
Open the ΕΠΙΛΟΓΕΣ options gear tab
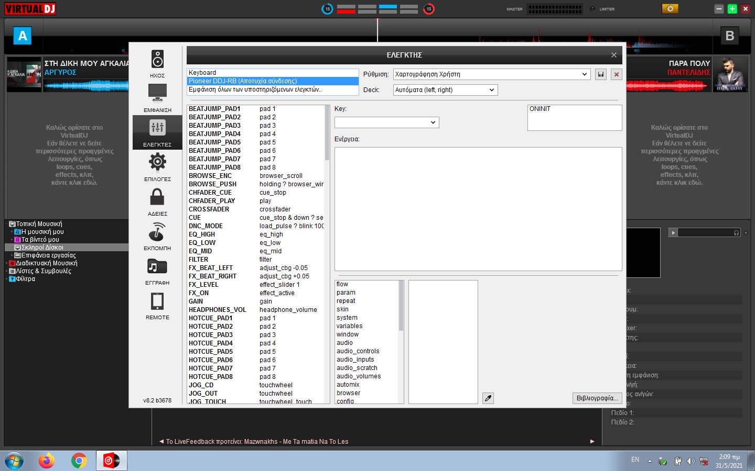coord(157,167)
